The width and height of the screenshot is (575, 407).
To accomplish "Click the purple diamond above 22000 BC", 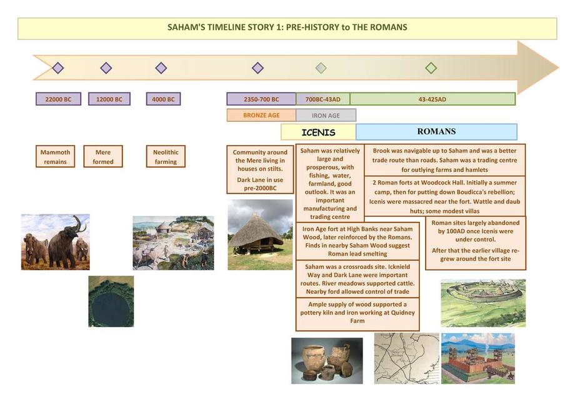I will pos(58,68).
